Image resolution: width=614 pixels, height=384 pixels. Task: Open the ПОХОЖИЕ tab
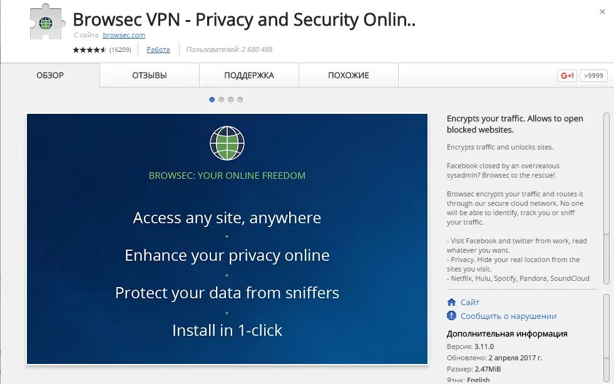[x=349, y=75]
